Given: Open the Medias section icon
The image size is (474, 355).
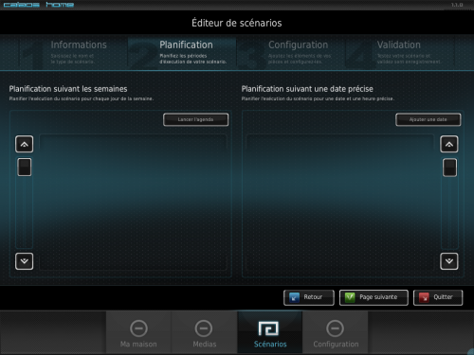Looking at the screenshot, I should (204, 328).
